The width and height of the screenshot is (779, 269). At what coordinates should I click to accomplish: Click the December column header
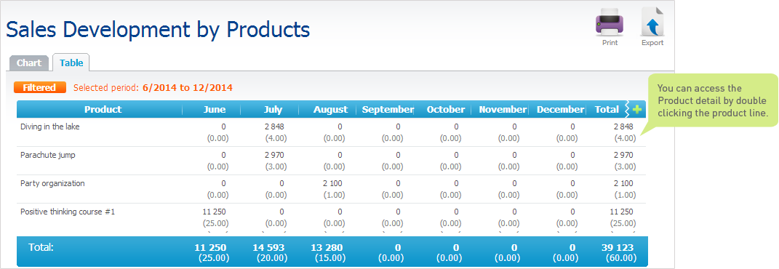560,110
